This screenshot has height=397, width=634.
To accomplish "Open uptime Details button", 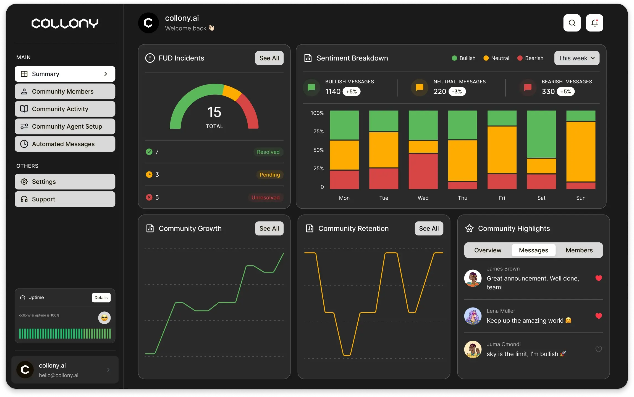I will pos(101,298).
